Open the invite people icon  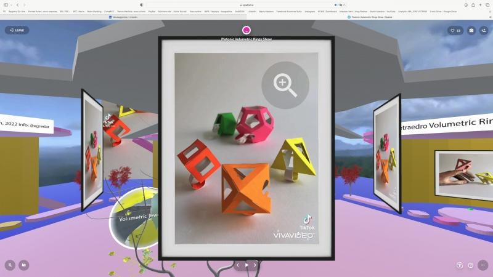click(484, 30)
